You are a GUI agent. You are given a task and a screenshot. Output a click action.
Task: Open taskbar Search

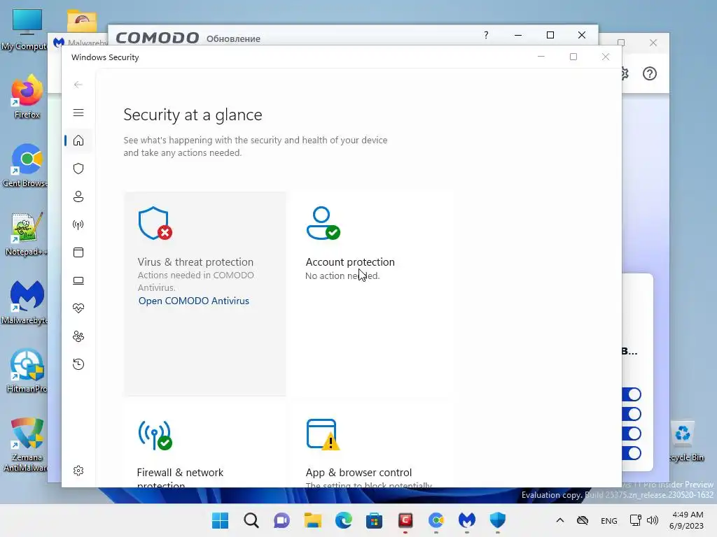click(251, 520)
